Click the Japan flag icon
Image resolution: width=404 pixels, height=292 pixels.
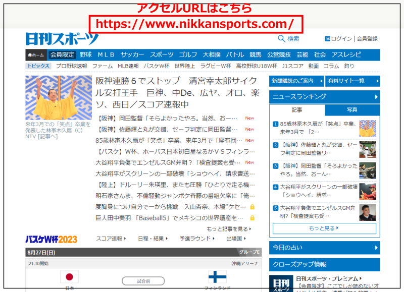(x=69, y=277)
